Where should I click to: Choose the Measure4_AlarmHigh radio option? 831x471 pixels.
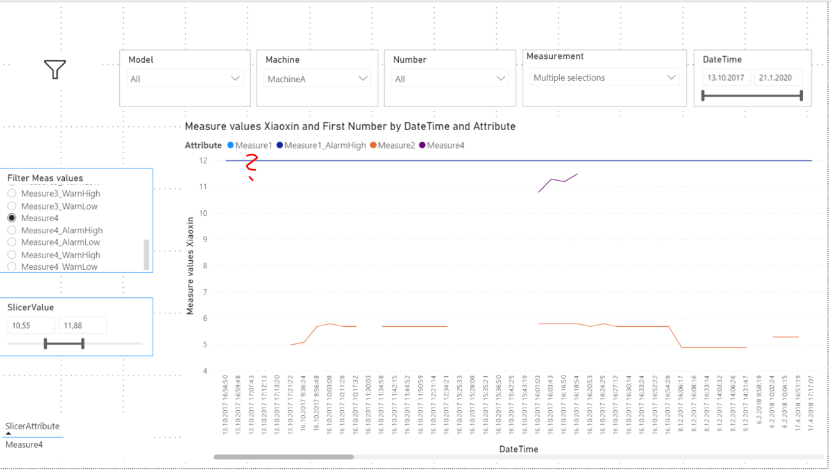[x=12, y=231]
